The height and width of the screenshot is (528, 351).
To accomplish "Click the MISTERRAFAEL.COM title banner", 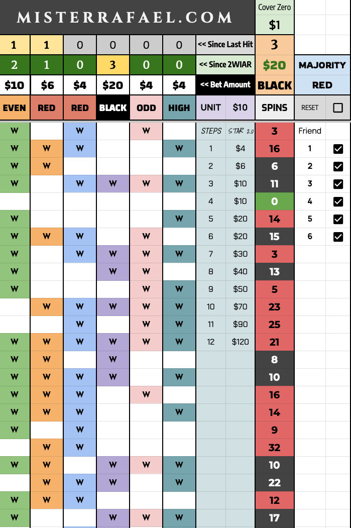I will [x=125, y=18].
